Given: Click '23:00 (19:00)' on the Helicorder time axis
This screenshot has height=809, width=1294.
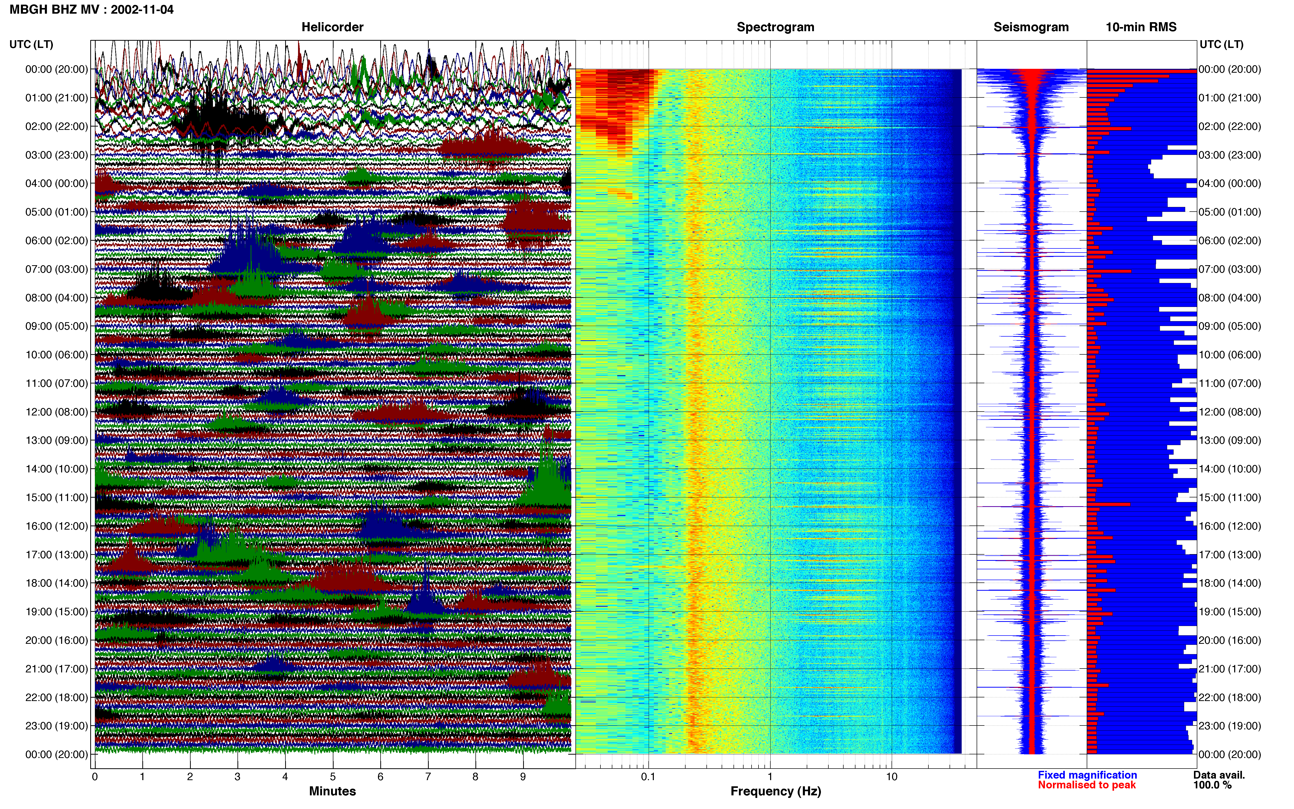Looking at the screenshot, I should pyautogui.click(x=57, y=726).
